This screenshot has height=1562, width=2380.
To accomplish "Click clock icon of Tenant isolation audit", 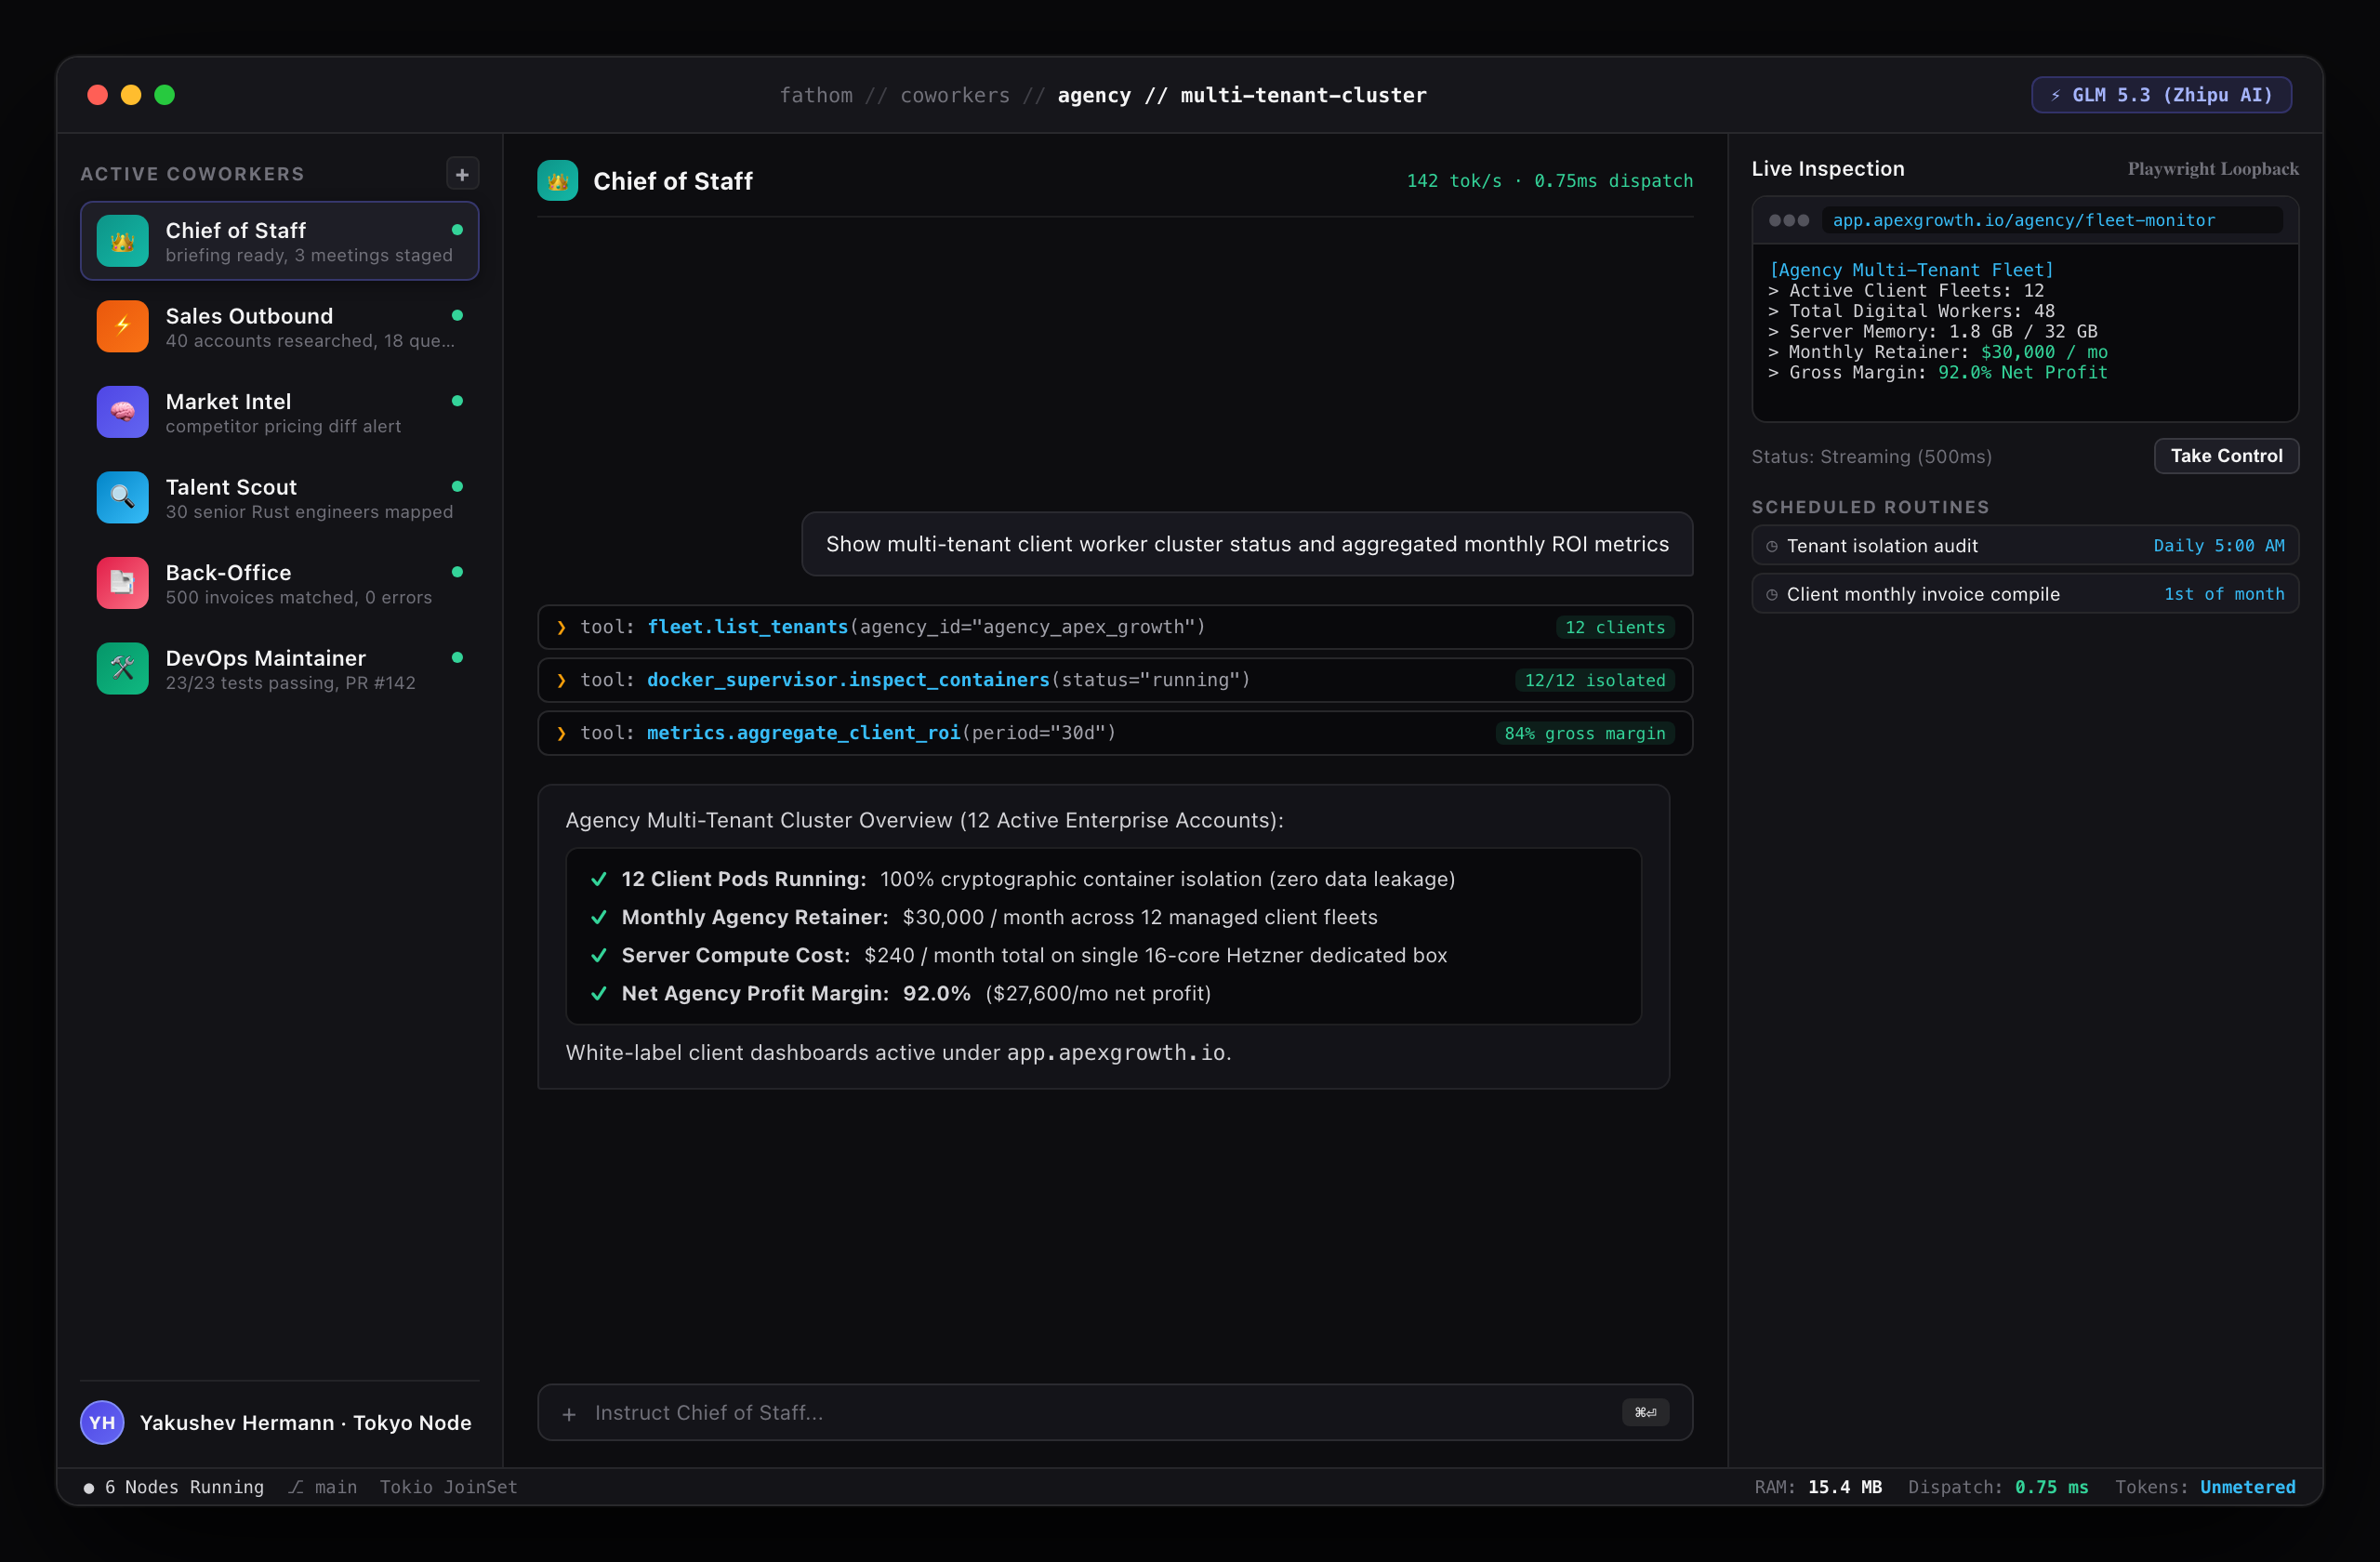I will pyautogui.click(x=1772, y=546).
